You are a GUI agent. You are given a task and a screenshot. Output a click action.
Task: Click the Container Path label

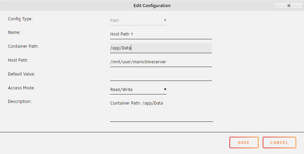tap(23, 46)
